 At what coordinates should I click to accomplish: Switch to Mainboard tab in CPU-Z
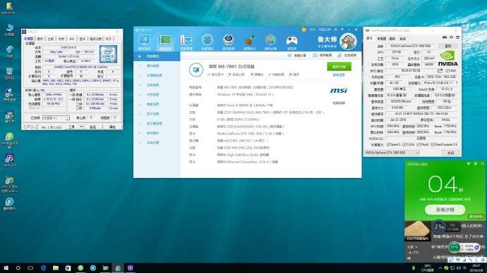(51, 39)
